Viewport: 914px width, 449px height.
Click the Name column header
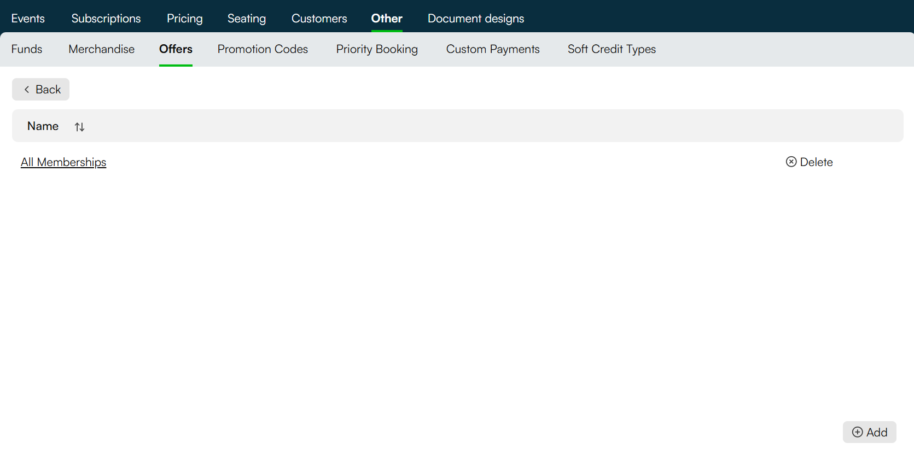[43, 126]
